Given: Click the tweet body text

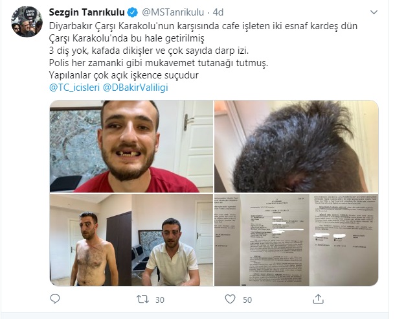Looking at the screenshot, I should [x=203, y=51].
